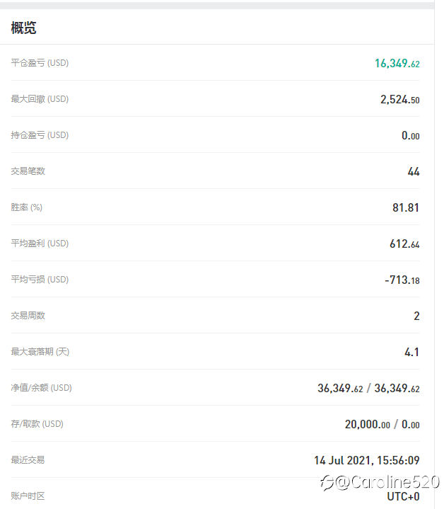The width and height of the screenshot is (444, 509).
Task: Select the 持仓盈亏 (USD) row label
Action: coord(40,135)
